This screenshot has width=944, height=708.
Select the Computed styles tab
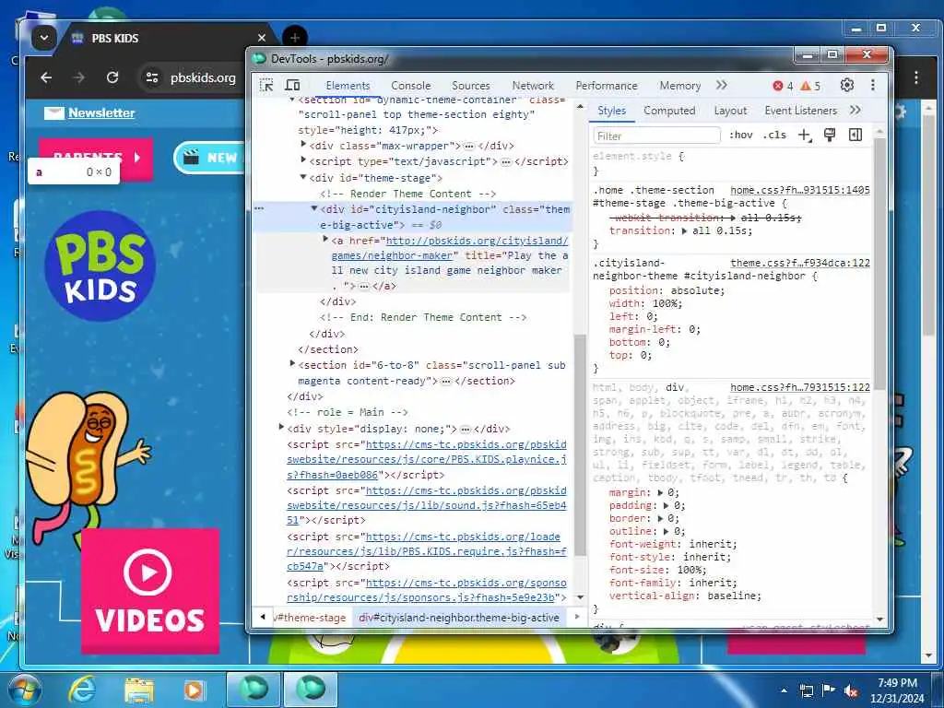point(669,111)
